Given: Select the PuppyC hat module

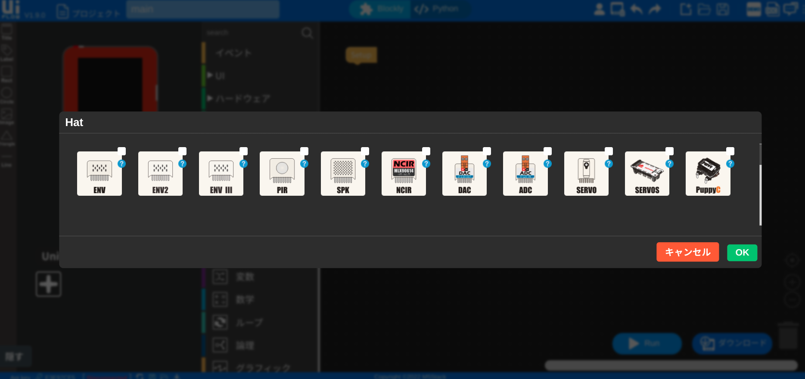Looking at the screenshot, I should point(708,174).
